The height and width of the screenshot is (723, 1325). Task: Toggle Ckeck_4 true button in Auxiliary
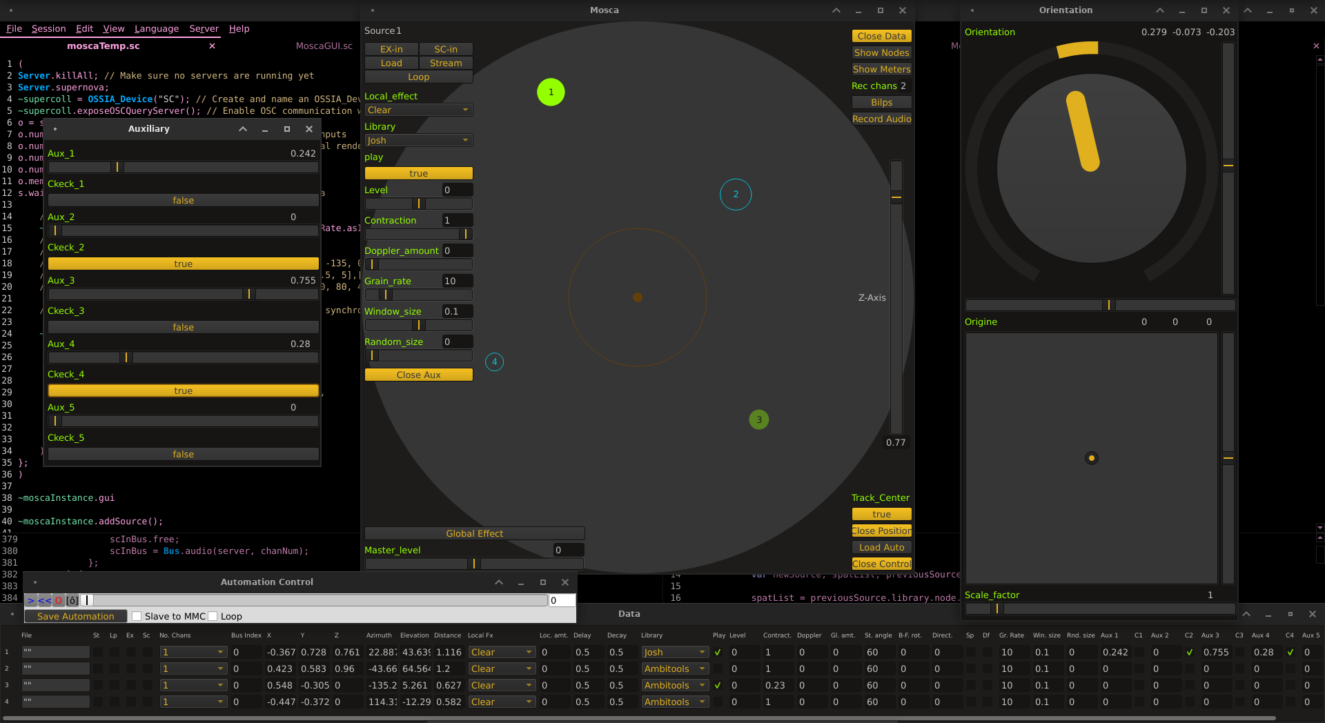(184, 390)
